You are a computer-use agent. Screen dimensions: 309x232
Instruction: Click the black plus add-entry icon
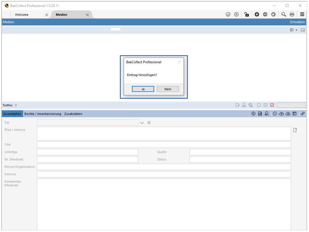(257, 14)
